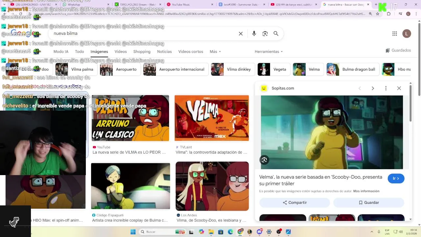
Task: Open Microsoft Store from the taskbar
Action: [x=221, y=232]
